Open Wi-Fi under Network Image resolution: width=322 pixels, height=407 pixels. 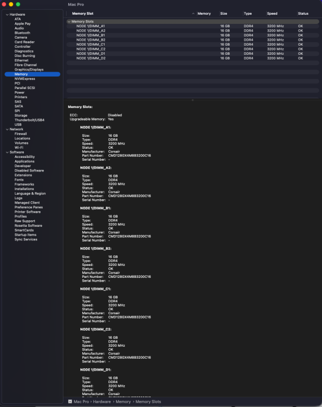click(19, 148)
